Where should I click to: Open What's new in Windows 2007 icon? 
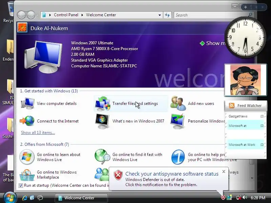(x=102, y=121)
